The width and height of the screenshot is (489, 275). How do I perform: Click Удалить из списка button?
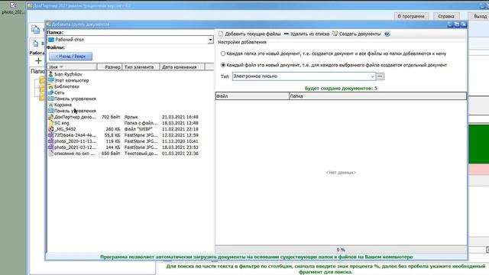coord(306,34)
